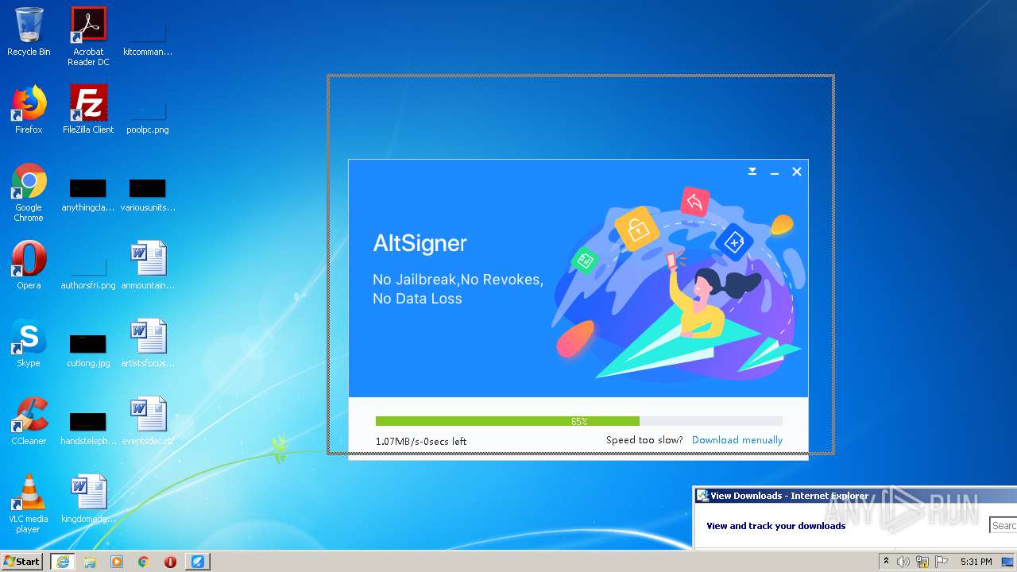Minimize the AltSigner installer window
The image size is (1017, 572).
tap(775, 172)
